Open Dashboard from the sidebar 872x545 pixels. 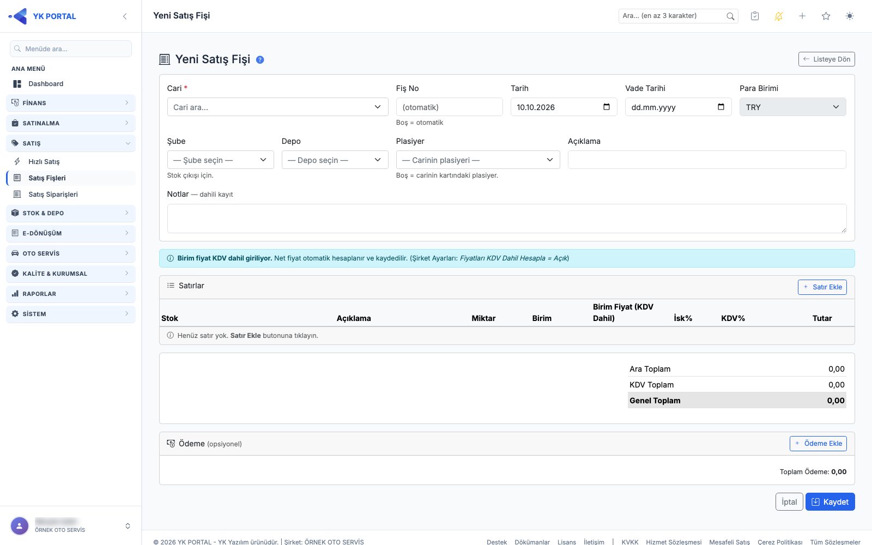click(x=71, y=84)
